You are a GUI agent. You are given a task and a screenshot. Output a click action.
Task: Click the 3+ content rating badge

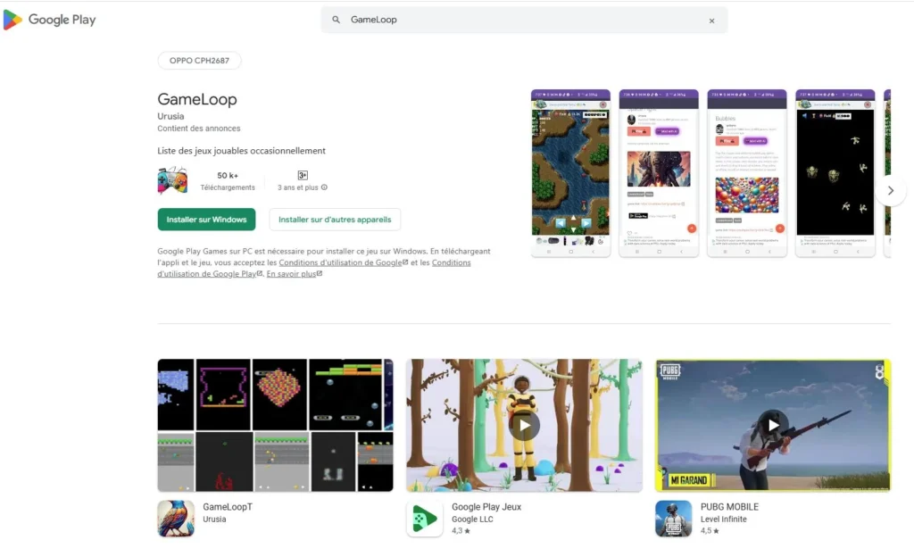303,175
